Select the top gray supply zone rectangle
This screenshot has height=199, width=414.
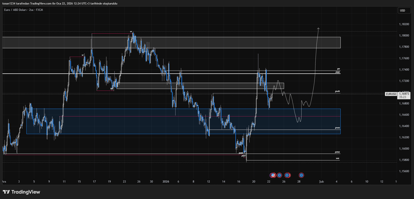(x=171, y=42)
